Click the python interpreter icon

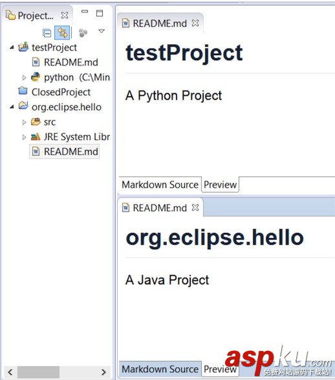tap(36, 77)
